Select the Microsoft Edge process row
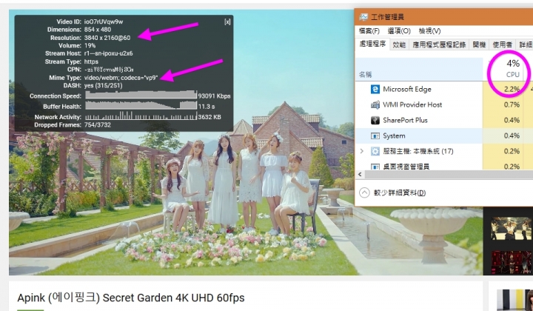Viewport: 533px width, 311px height. (x=444, y=89)
